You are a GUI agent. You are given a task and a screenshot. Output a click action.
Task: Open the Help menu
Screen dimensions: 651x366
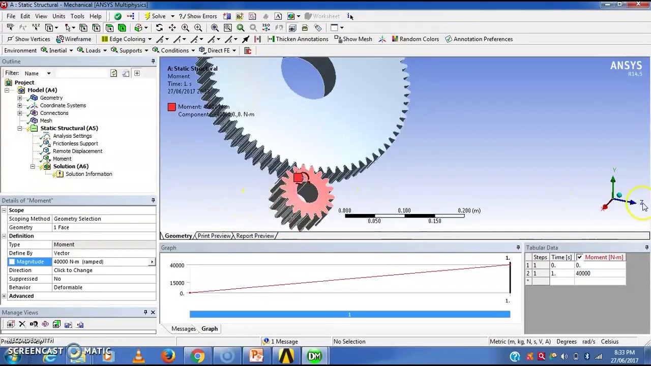point(96,16)
